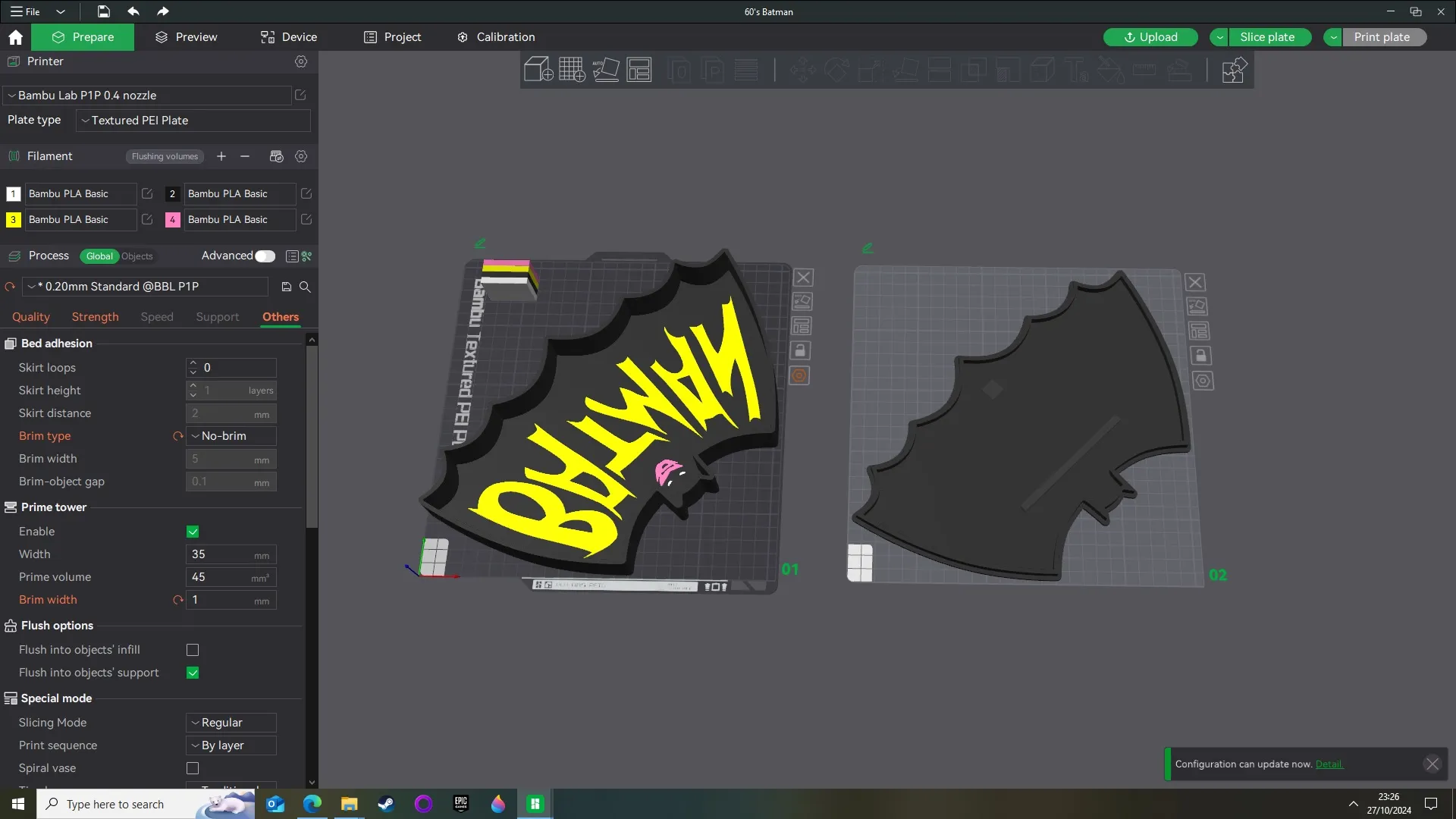Screen dimensions: 1456x819
Task: Open the Brim type dropdown
Action: (231, 436)
